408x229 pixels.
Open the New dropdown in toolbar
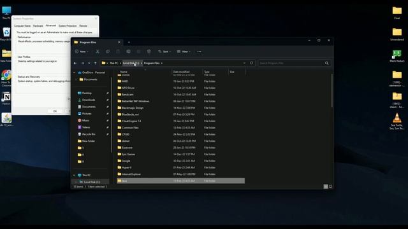[x=82, y=52]
